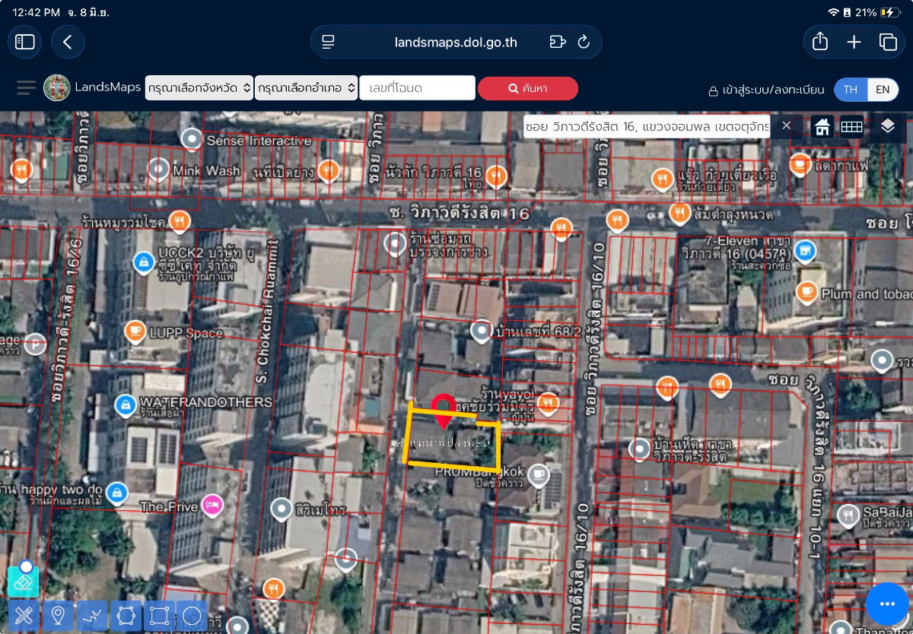
Task: Clear the address search box
Action: tap(787, 125)
